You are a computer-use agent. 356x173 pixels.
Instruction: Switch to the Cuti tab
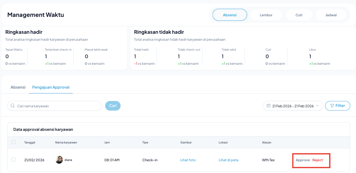[x=299, y=15]
